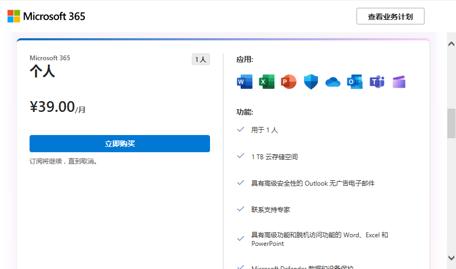Click the 1 TB 云存储空间 feature text
The image size is (456, 269).
point(274,157)
